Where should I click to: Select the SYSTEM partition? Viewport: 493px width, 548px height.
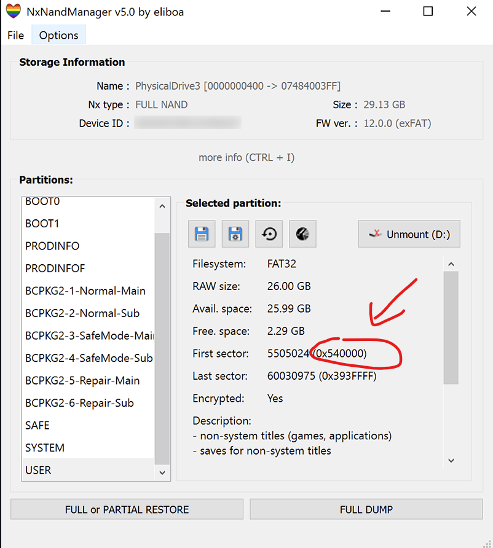88,448
